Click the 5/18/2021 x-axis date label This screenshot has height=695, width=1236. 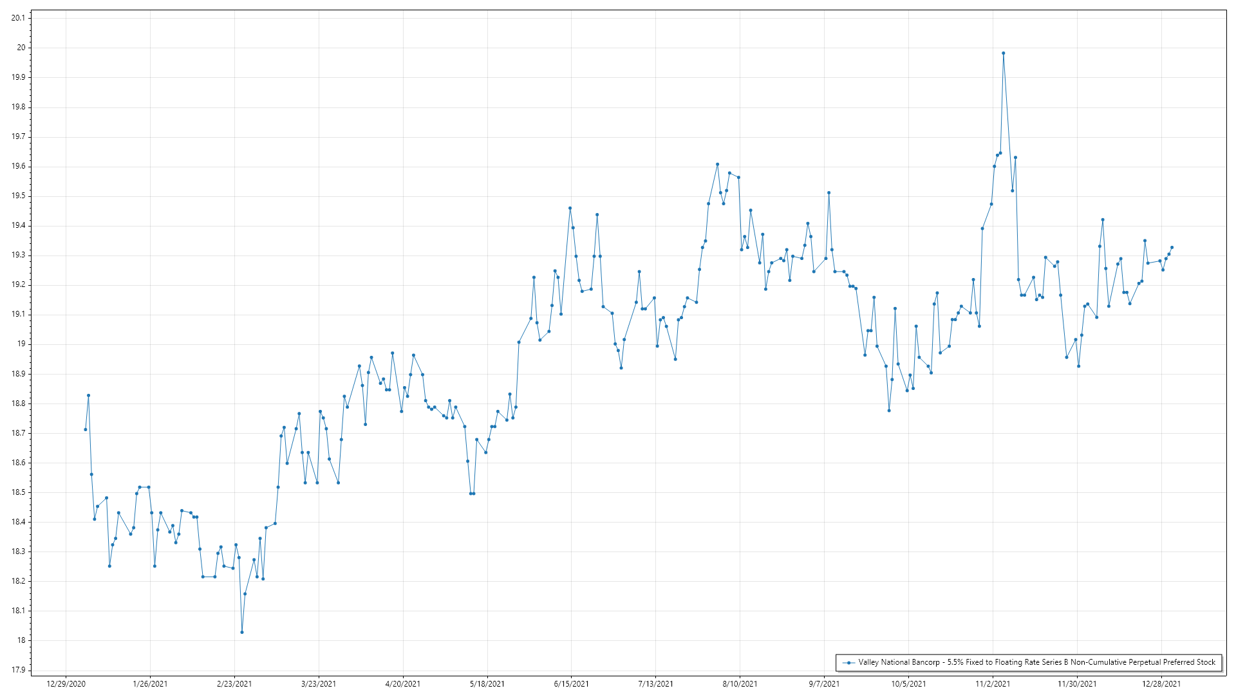tap(487, 683)
